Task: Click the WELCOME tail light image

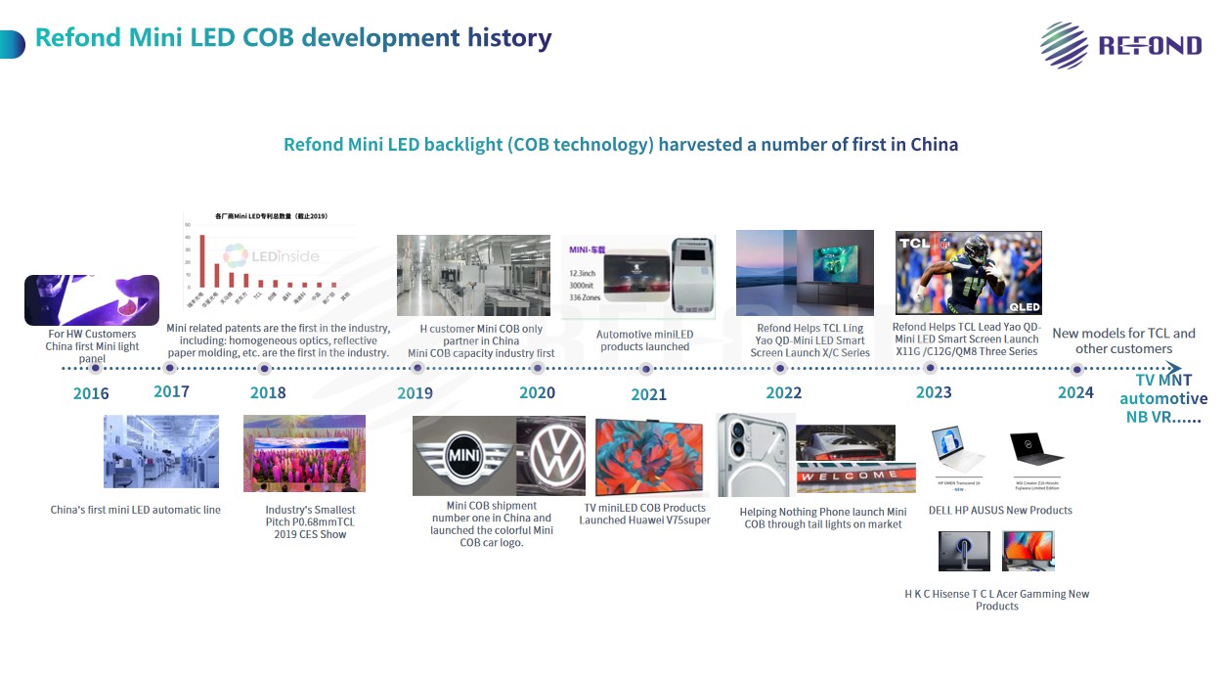Action: coord(856,477)
